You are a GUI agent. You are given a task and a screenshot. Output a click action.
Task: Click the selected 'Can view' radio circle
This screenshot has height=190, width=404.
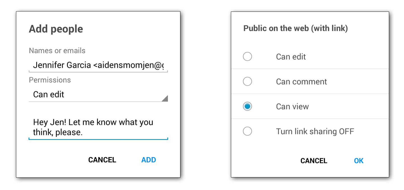[x=247, y=107]
